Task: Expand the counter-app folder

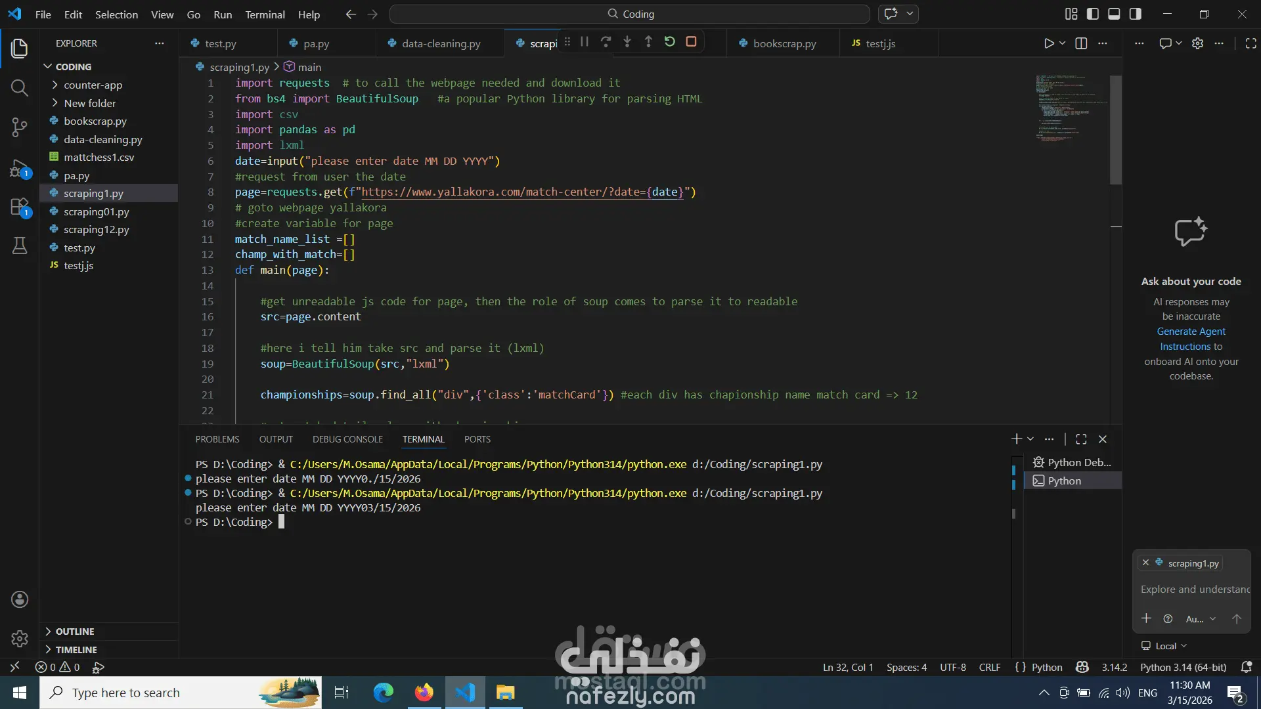Action: click(93, 85)
